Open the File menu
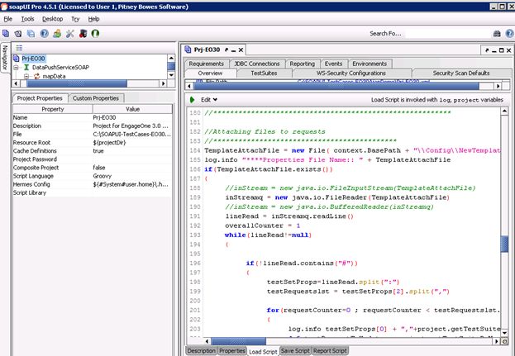 (x=8, y=19)
